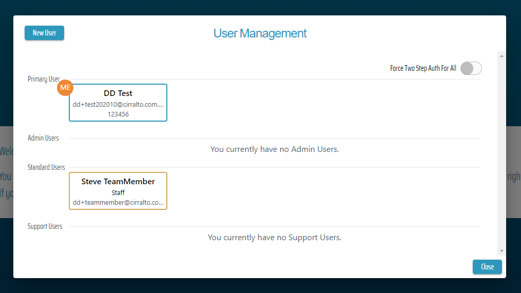The height and width of the screenshot is (293, 521).
Task: Click the 123456 code on DD Test card
Action: (x=118, y=114)
